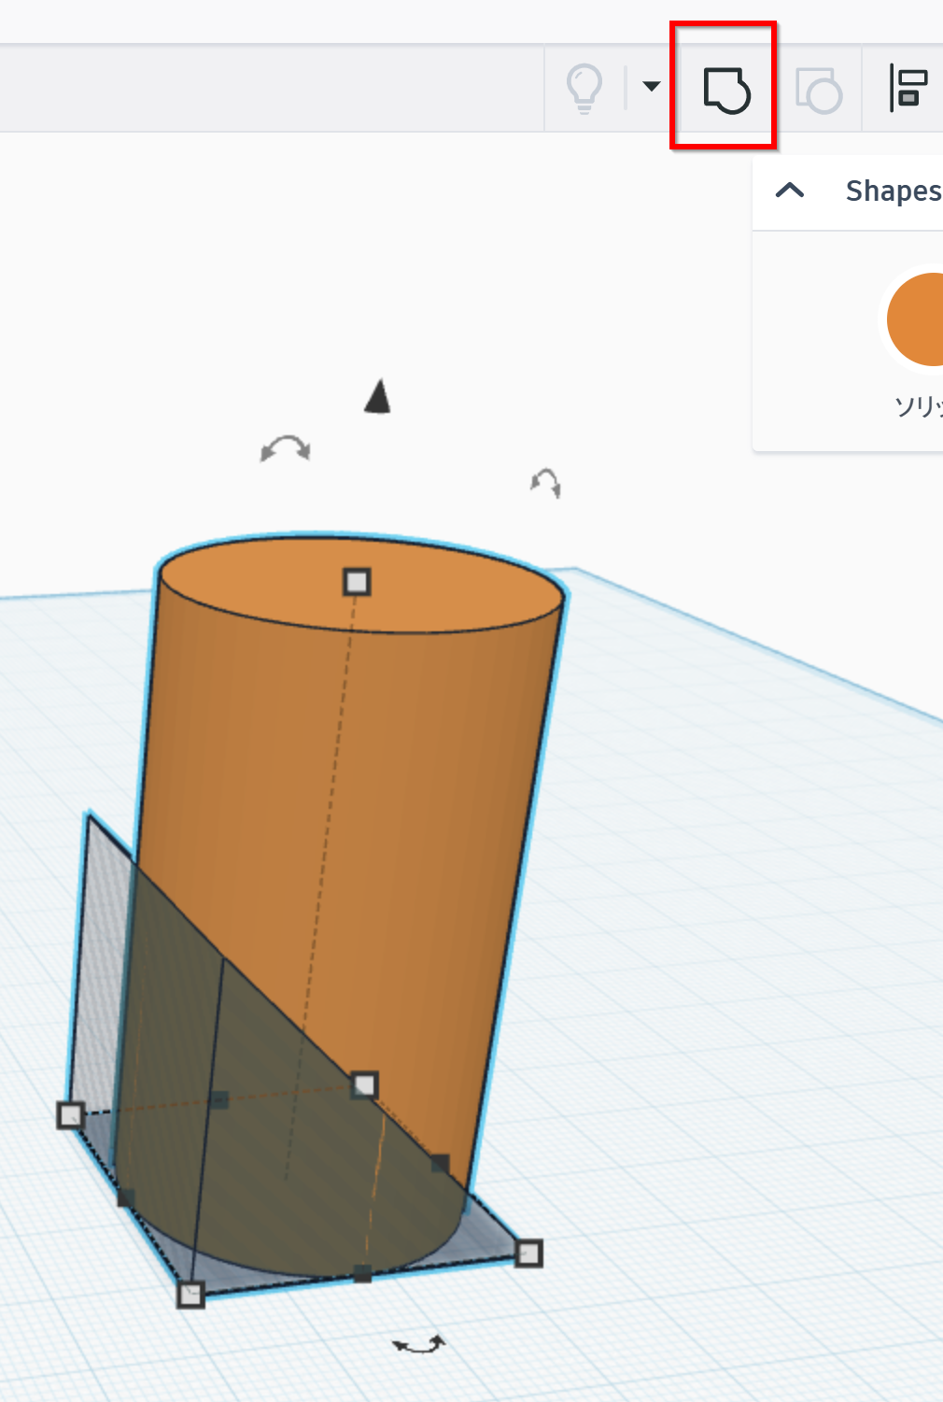
Task: Click the black midpoint handle on front edge
Action: tap(362, 1272)
